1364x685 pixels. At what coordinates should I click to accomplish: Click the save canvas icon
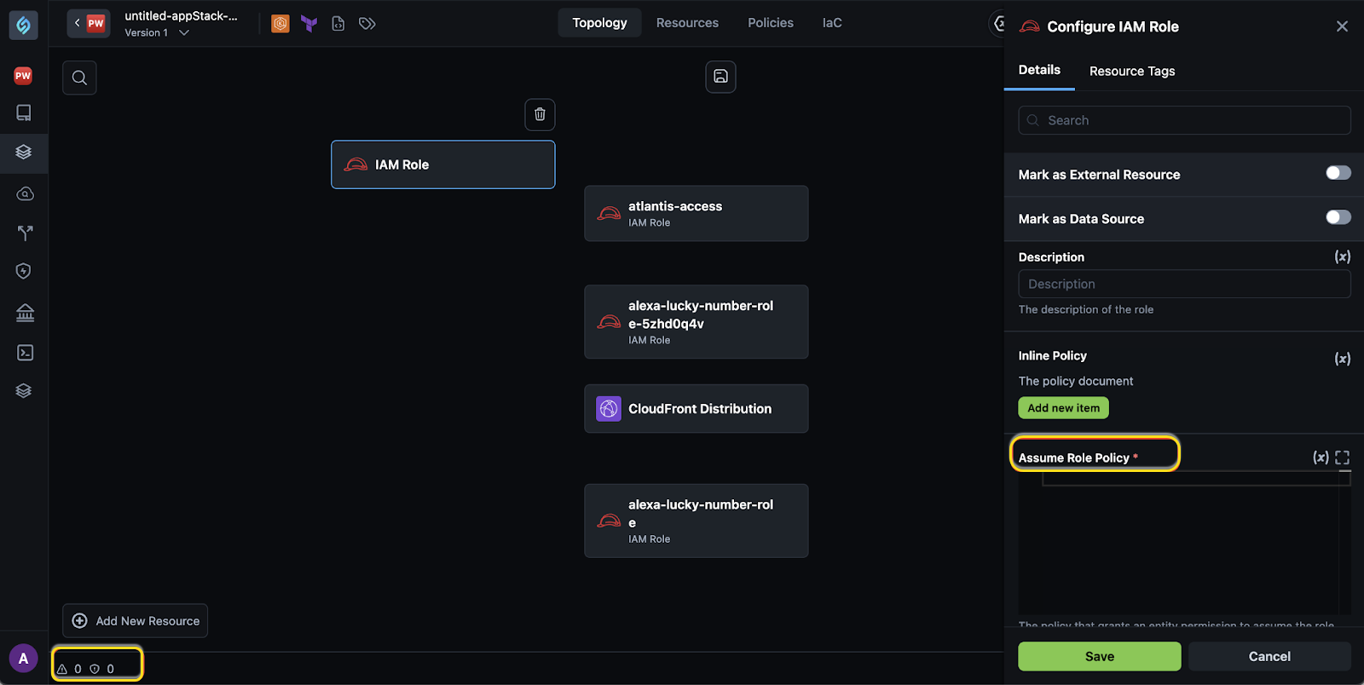tap(720, 77)
